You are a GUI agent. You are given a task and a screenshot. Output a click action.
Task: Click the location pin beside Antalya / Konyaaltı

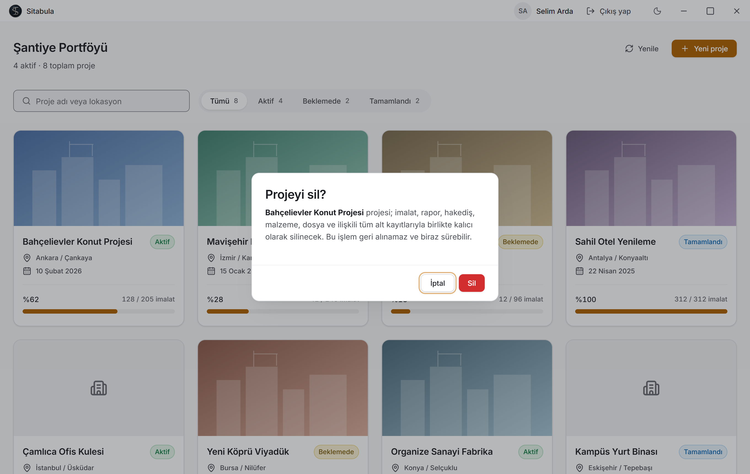580,258
